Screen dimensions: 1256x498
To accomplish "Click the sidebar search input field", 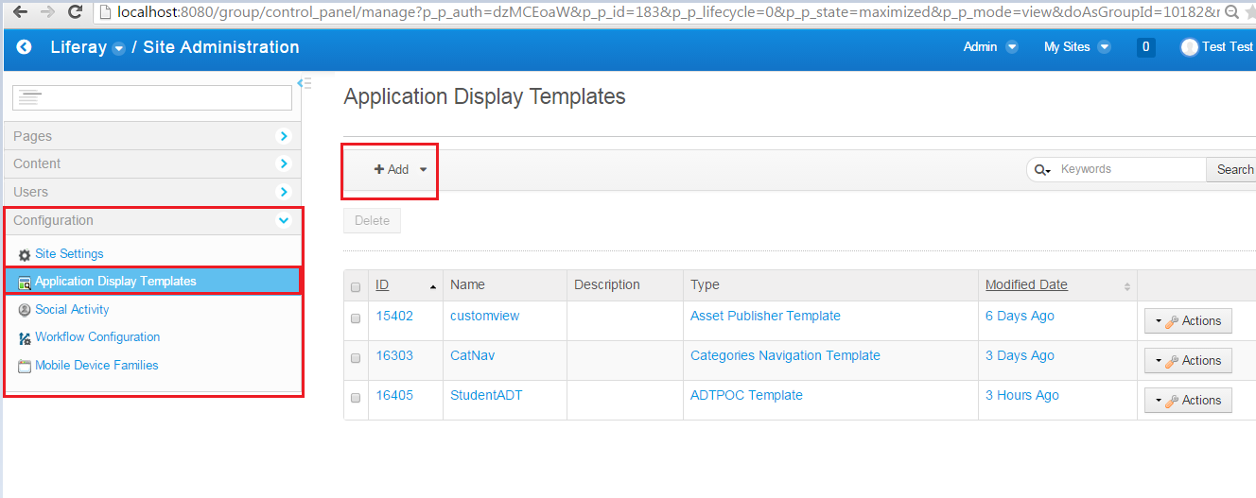I will point(152,97).
